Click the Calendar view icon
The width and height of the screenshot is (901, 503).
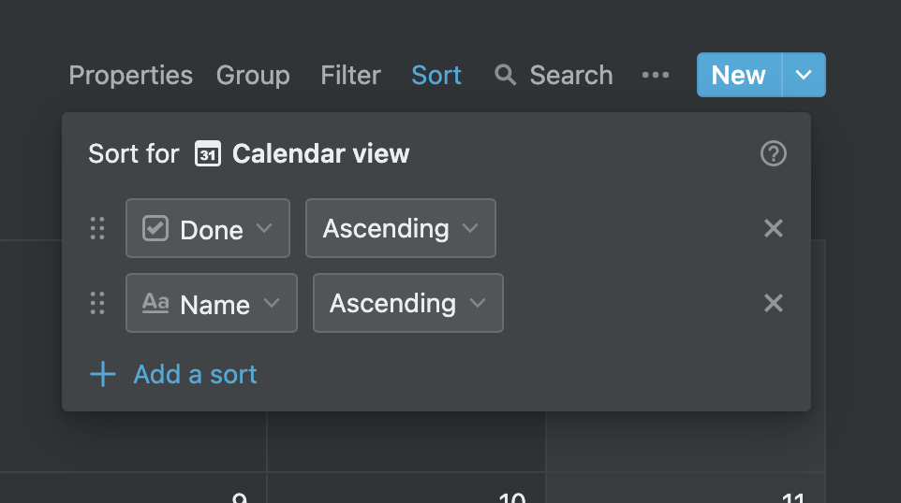[x=207, y=153]
